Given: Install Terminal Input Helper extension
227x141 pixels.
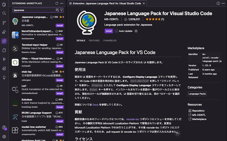Looking at the screenshot, I should [x=60, y=52].
